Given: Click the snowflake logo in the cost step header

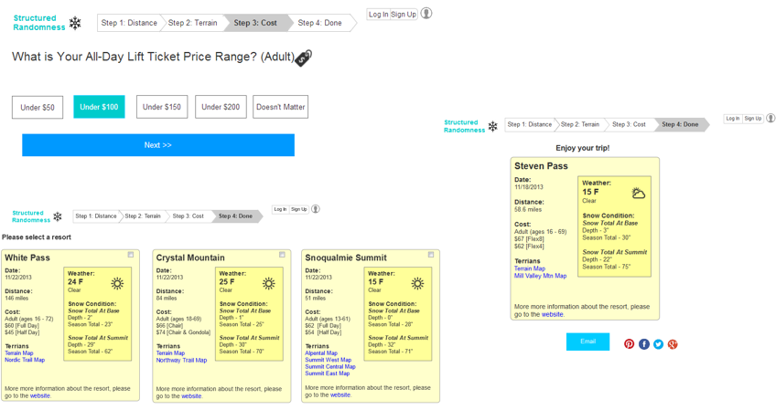Looking at the screenshot, I should pyautogui.click(x=75, y=23).
